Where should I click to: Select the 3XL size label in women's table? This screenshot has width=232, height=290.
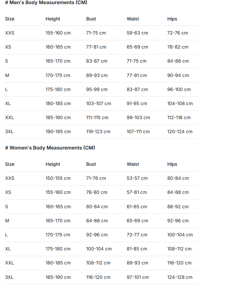coord(9,277)
